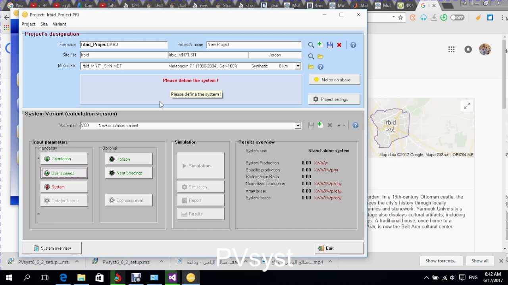This screenshot has width=508, height=285.
Task: Open the Orientation parameters
Action: coord(64,159)
